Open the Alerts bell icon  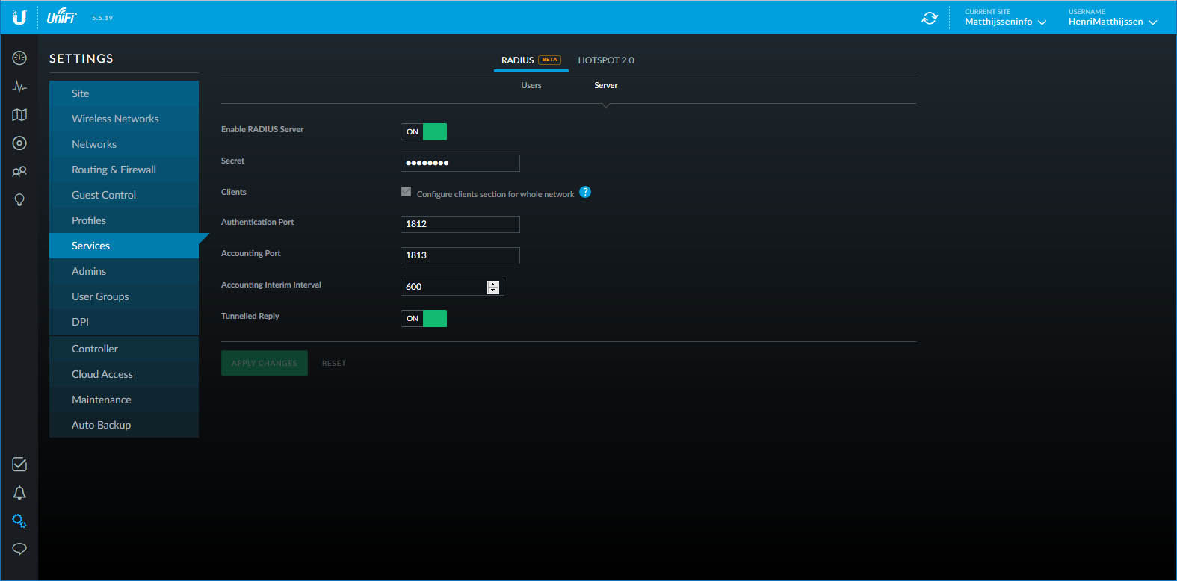[x=19, y=493]
